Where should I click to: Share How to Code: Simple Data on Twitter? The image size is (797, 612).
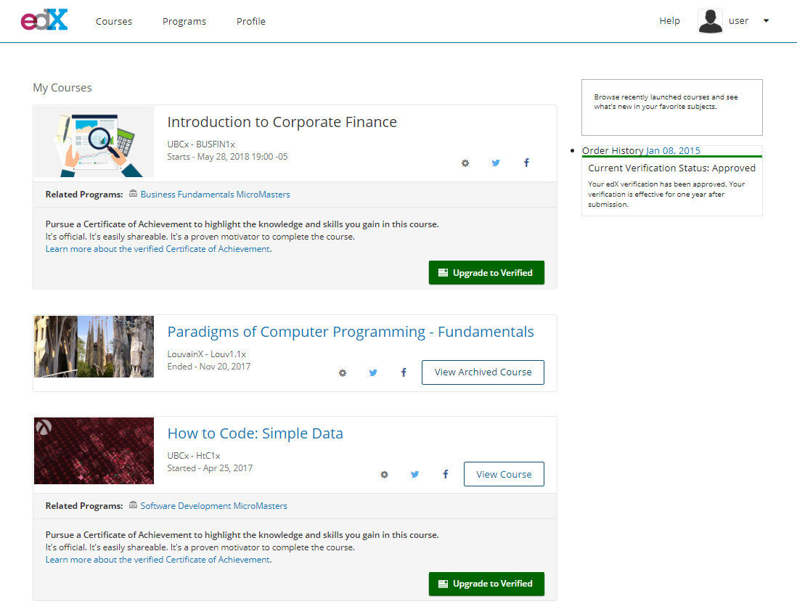(x=414, y=474)
